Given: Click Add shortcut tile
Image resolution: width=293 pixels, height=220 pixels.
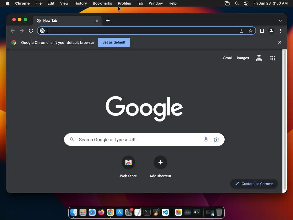Looking at the screenshot, I should [x=160, y=167].
